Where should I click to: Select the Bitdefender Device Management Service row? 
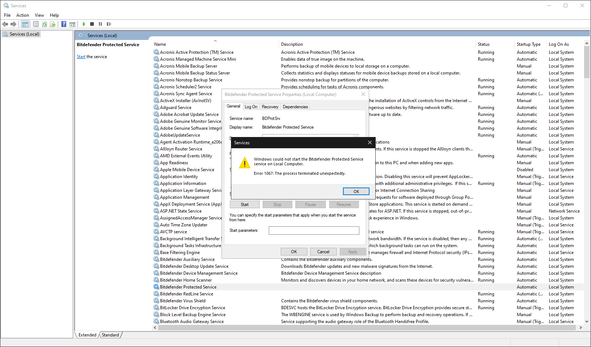coord(368,273)
